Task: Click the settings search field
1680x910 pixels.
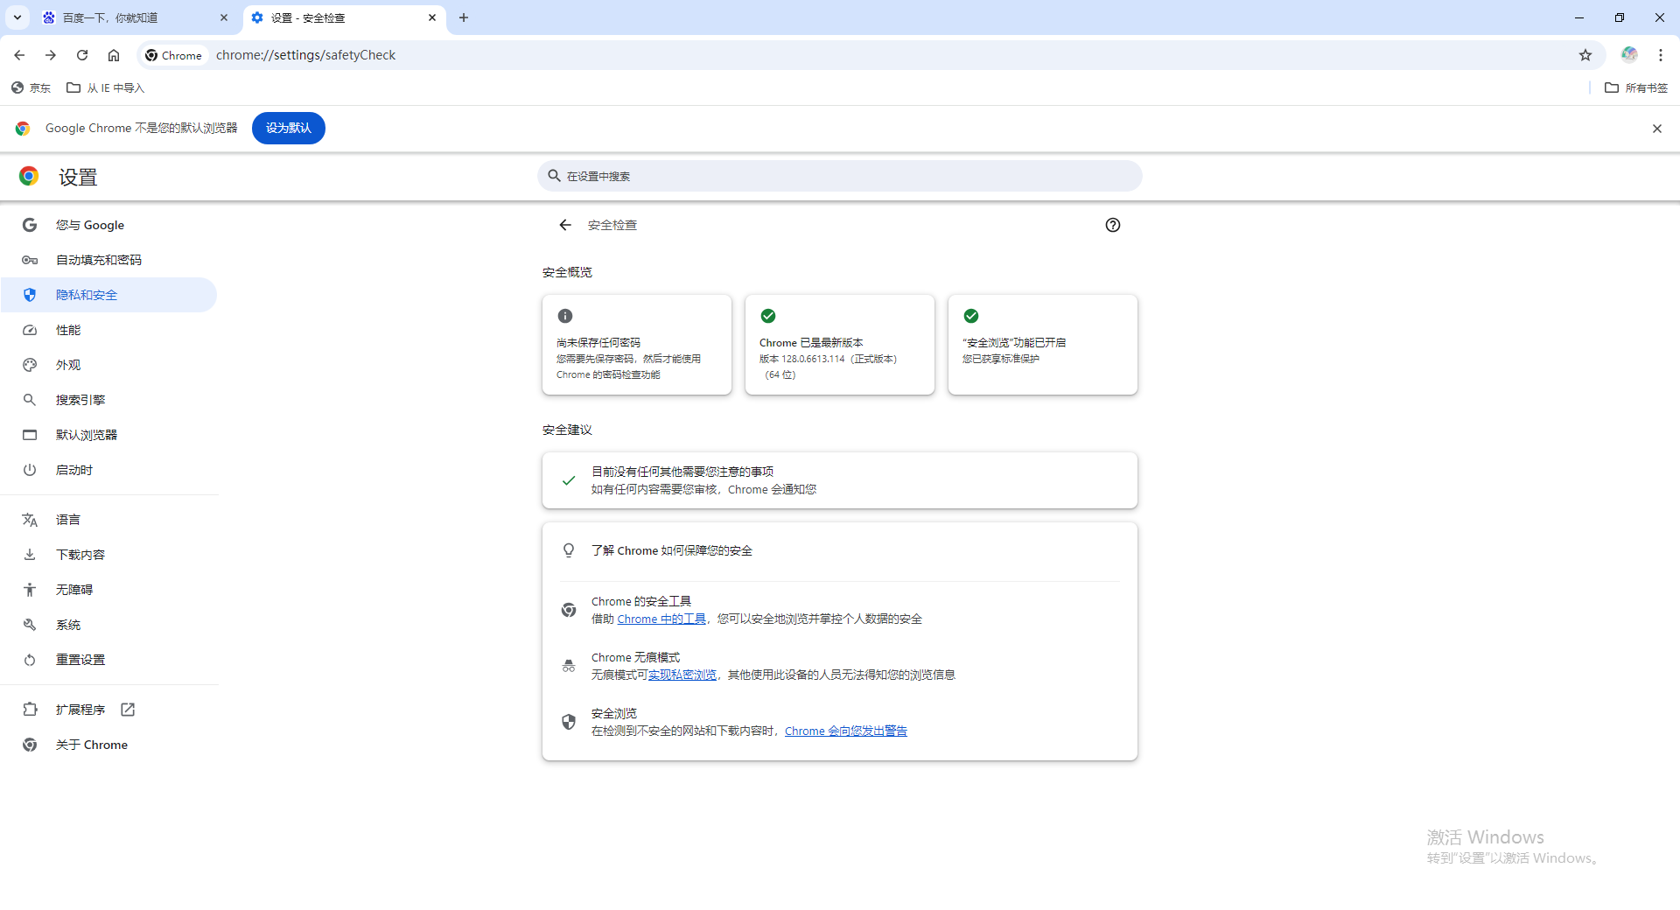Action: click(840, 176)
